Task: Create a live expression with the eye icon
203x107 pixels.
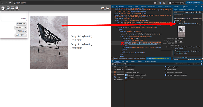Action: click(125, 64)
